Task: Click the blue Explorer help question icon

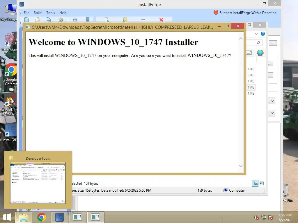Action: (263, 34)
